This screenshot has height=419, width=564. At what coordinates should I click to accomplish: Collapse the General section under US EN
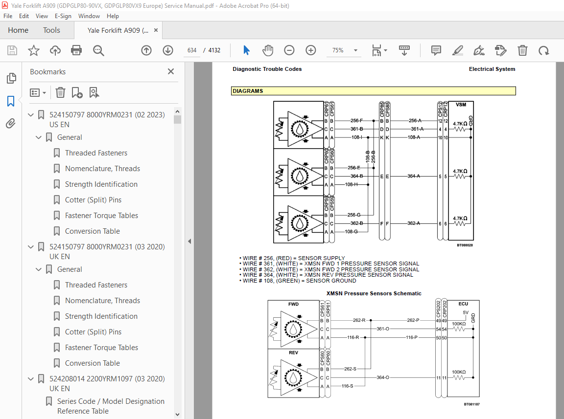pyautogui.click(x=39, y=137)
